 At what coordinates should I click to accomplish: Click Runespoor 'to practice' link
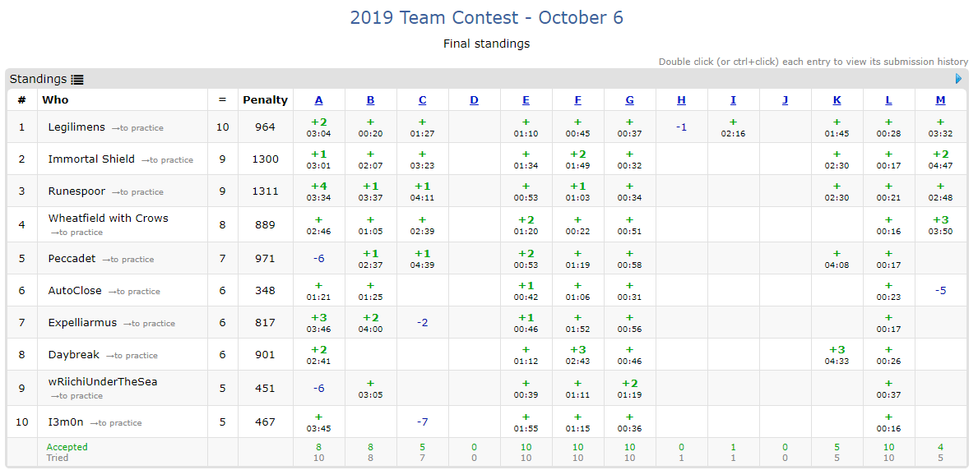tap(137, 192)
